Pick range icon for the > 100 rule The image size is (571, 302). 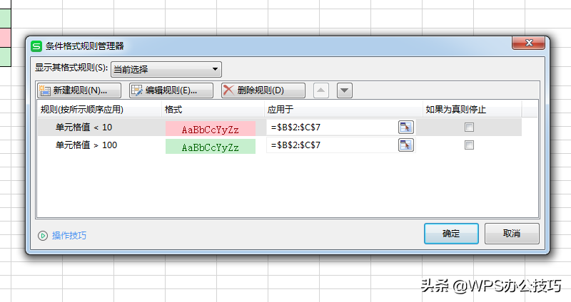406,145
